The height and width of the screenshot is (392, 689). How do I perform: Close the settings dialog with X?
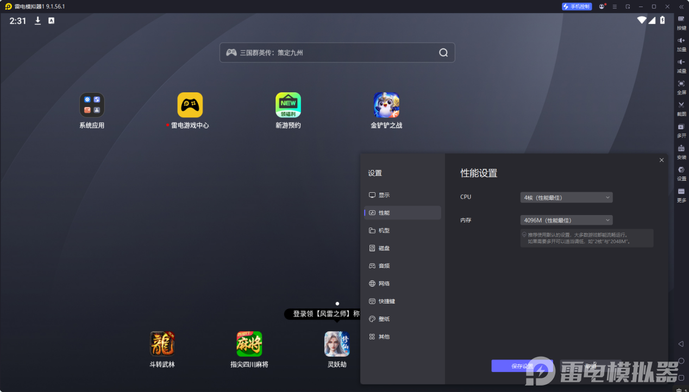pos(661,160)
